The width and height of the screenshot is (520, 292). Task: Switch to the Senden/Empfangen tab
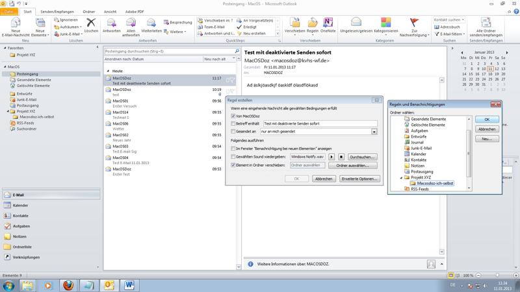click(x=57, y=12)
